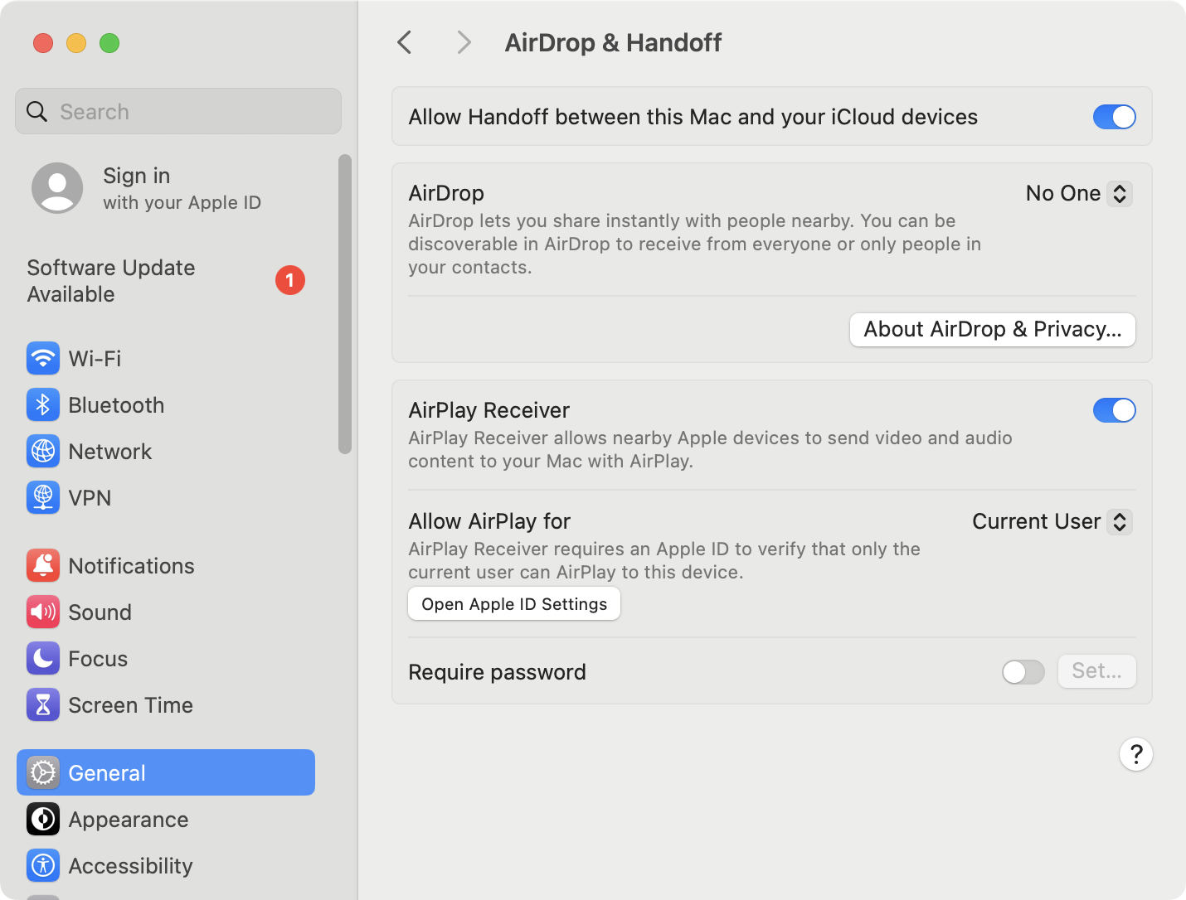Click the General gear icon
Screen dimensions: 1186x900
(43, 773)
